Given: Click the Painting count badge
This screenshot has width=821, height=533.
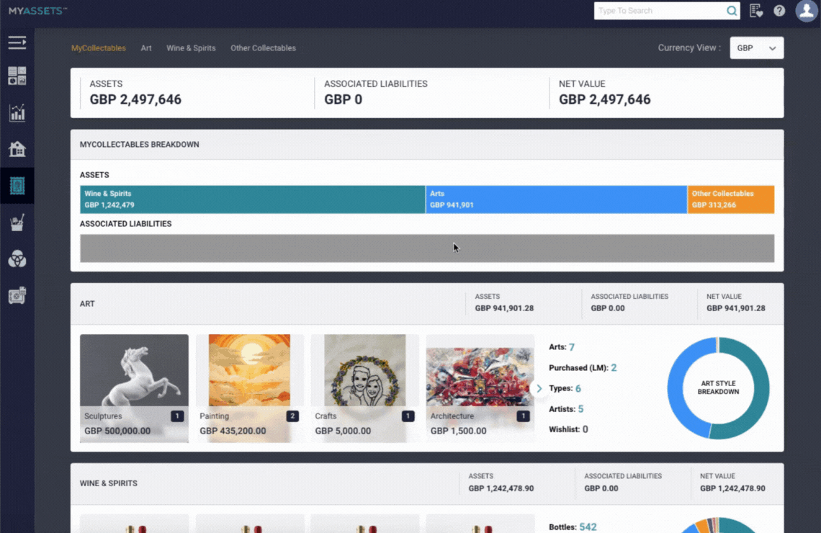Looking at the screenshot, I should 292,416.
